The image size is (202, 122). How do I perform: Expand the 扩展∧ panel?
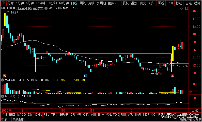[x=6, y=119]
